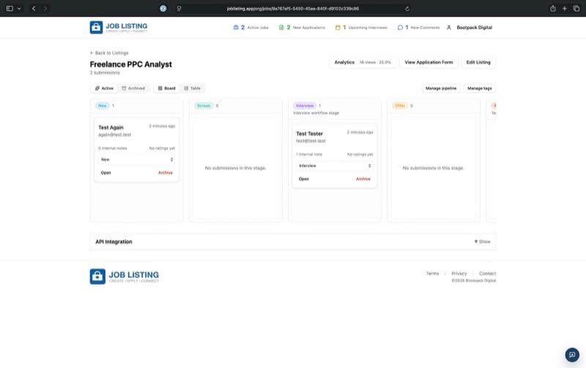This screenshot has height=368, width=586.
Task: Click the speech bubble icon beside New Comments
Action: point(400,27)
